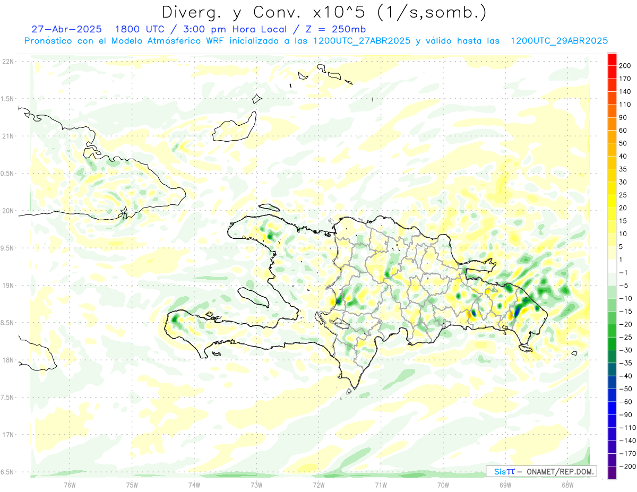Click the color scale value "-1"
This screenshot has width=637, height=492.
(x=624, y=272)
